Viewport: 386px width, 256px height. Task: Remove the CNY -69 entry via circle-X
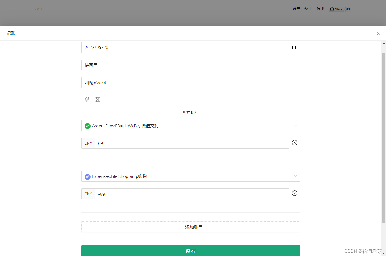tap(294, 193)
